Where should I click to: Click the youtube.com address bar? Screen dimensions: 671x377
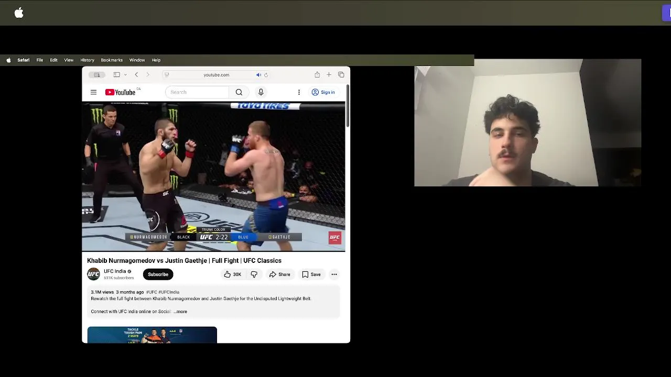click(x=217, y=75)
